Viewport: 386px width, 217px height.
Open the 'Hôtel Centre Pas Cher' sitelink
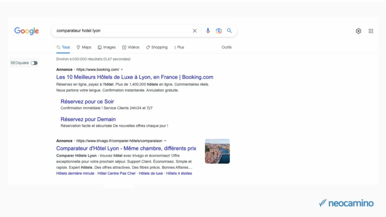pyautogui.click(x=116, y=173)
